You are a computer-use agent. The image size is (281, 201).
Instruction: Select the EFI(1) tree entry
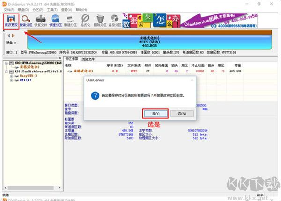pyautogui.click(x=25, y=80)
